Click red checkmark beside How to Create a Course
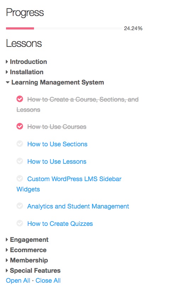Screen dimensions: 187x293 coord(20,99)
